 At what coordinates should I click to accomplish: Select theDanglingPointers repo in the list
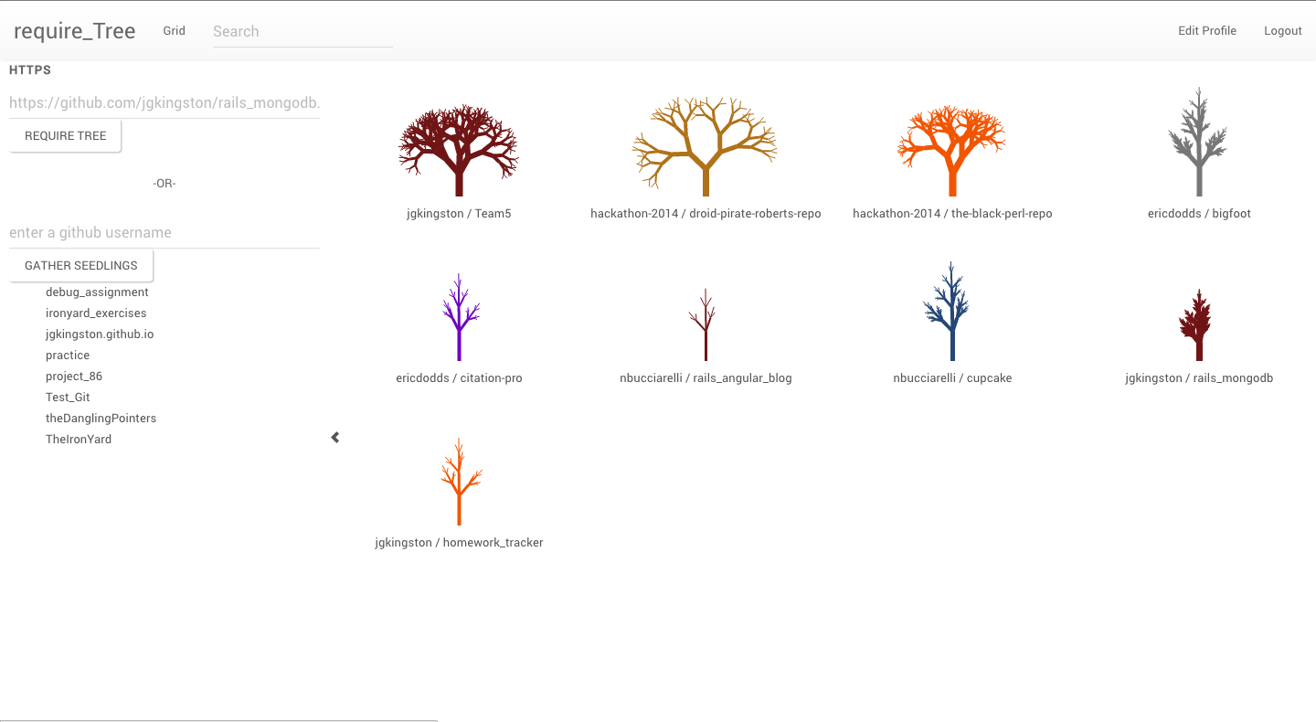(101, 419)
